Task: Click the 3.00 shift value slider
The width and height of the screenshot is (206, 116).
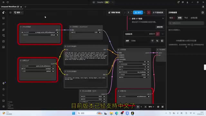Action: 86,32
